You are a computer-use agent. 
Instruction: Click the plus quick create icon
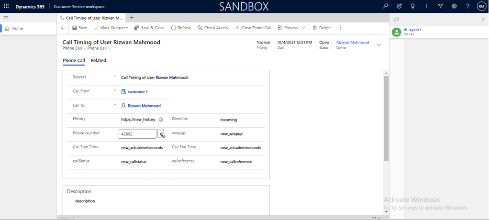click(x=427, y=6)
